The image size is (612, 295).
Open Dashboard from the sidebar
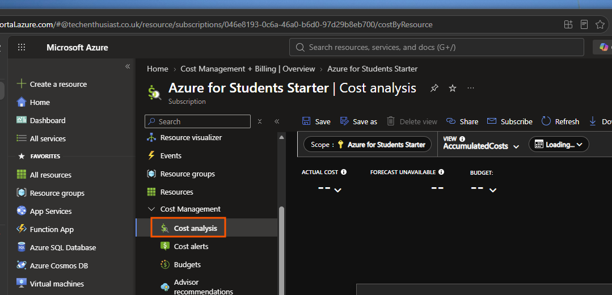pos(41,121)
